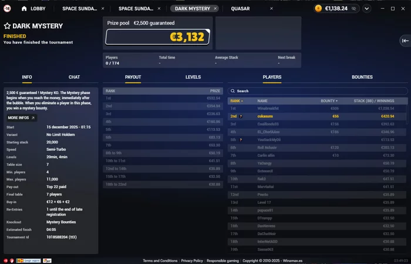Select the Players tab
This screenshot has height=264, width=411.
point(272,77)
